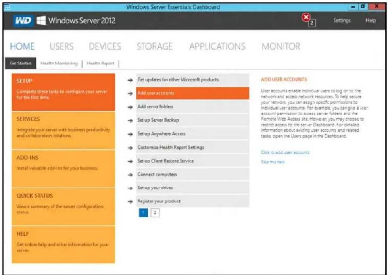Viewport: 388px width, 275px height.
Task: Click arrow icon beside Set up your drives
Action: coord(130,188)
